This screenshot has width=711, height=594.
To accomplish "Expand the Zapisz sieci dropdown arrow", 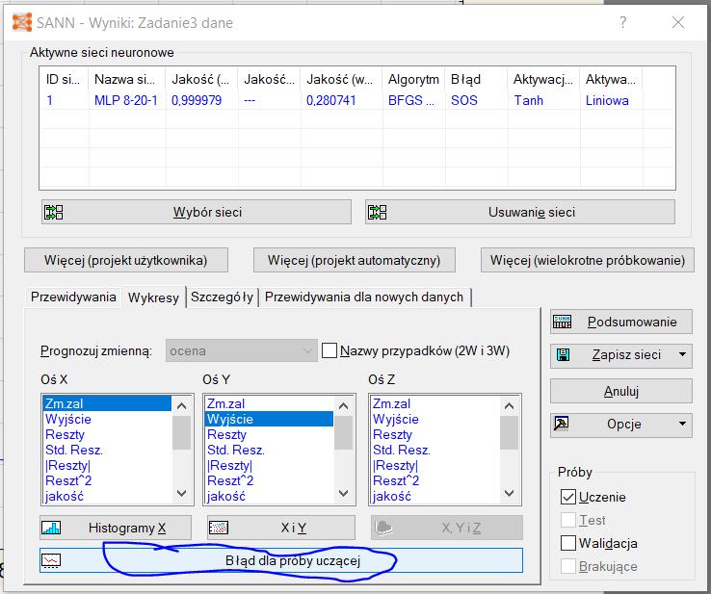I will (682, 355).
